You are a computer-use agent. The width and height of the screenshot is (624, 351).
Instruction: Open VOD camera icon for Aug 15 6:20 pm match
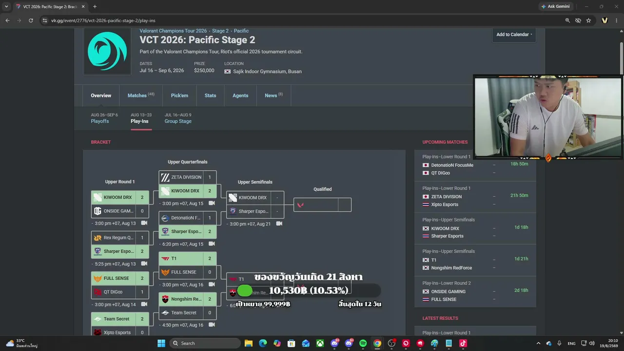click(x=212, y=244)
